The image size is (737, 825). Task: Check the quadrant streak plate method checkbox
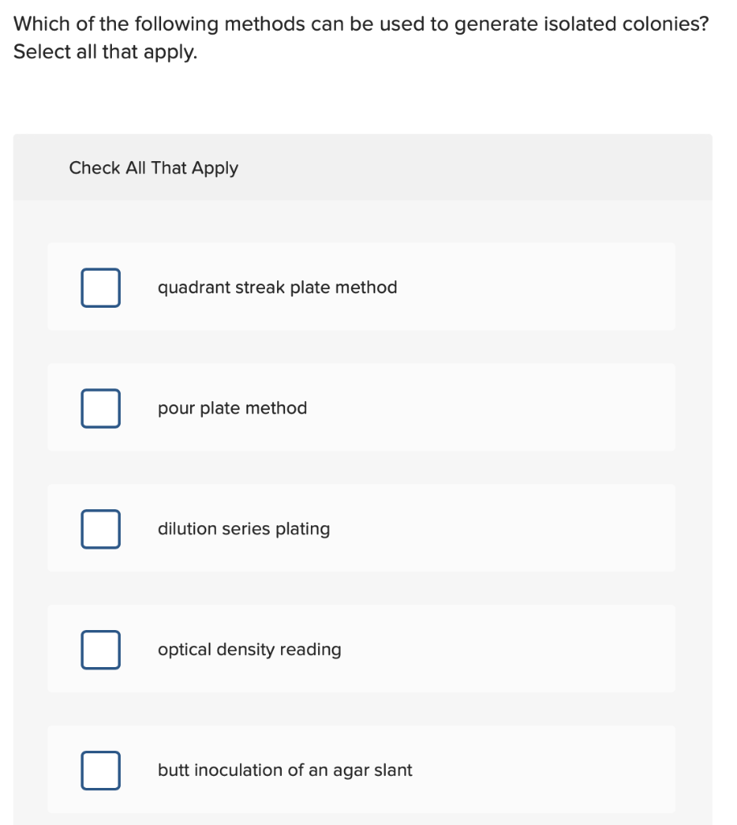click(100, 287)
